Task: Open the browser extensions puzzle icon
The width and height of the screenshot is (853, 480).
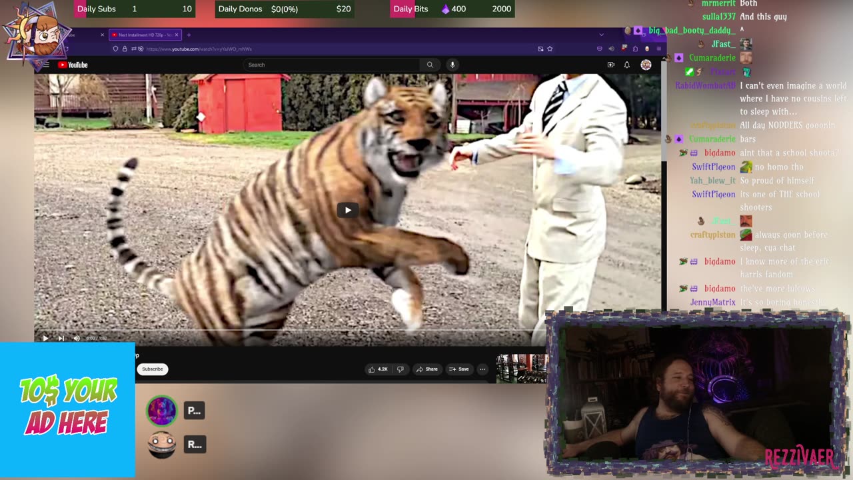Action: coord(635,49)
